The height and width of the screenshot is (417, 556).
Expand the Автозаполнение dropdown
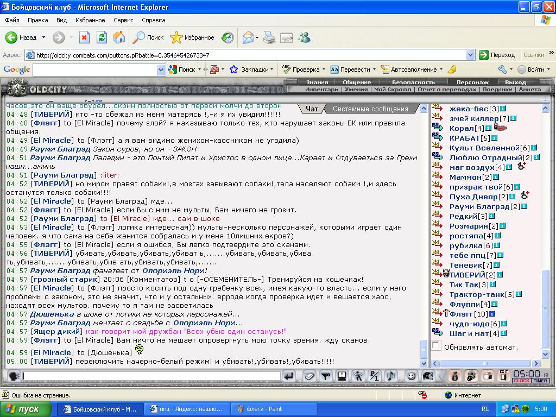click(441, 69)
